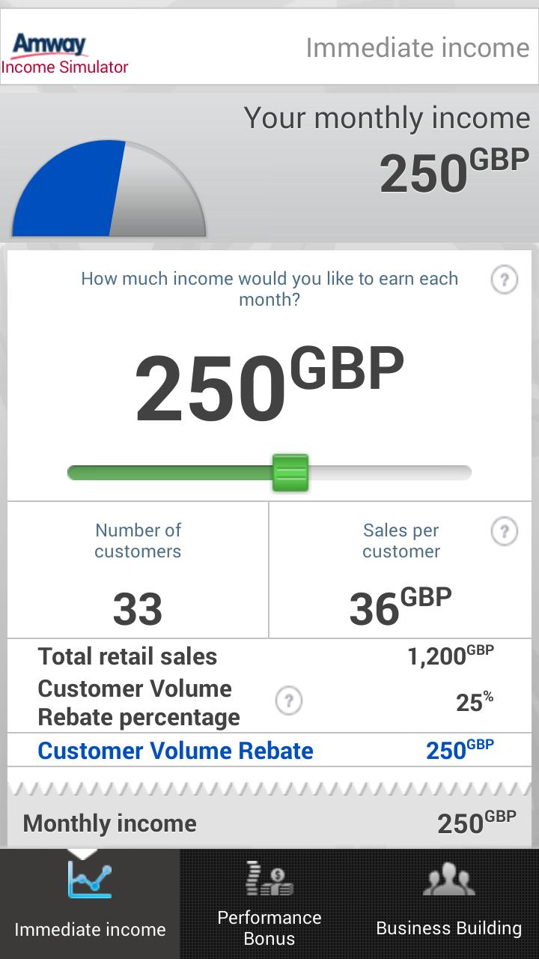Click the Immediate income title bar
The width and height of the screenshot is (539, 959).
[x=417, y=47]
